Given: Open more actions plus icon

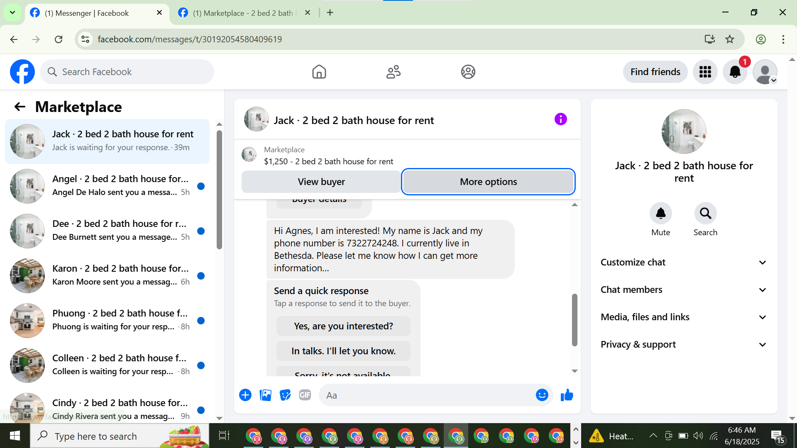Looking at the screenshot, I should point(245,395).
